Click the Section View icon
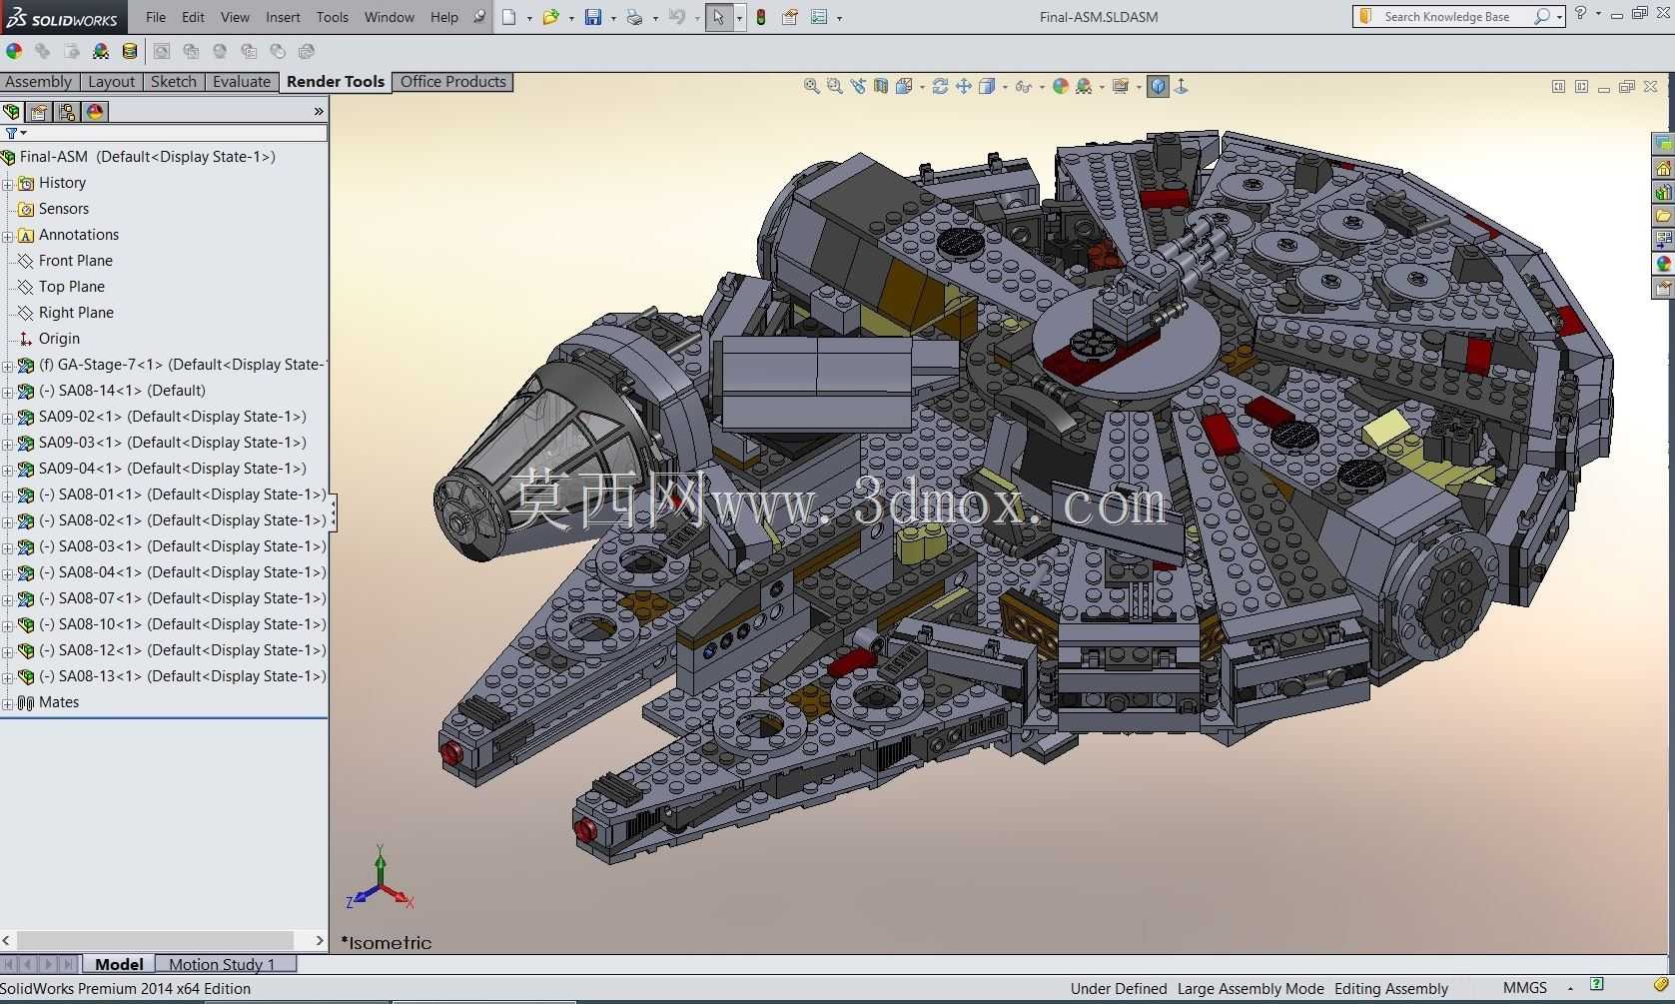The image size is (1675, 1004). [x=881, y=87]
